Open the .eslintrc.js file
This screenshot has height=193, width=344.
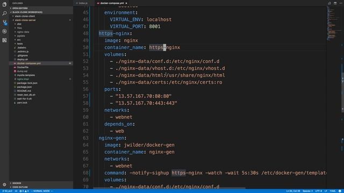[23, 51]
